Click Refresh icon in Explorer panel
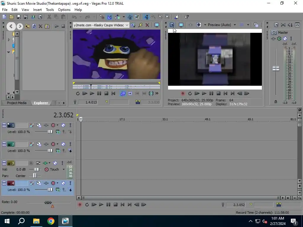 34,26
